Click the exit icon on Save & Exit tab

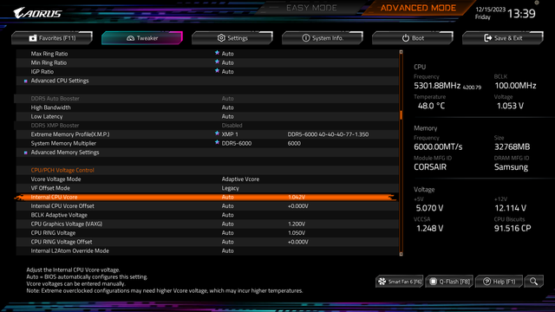(x=487, y=38)
